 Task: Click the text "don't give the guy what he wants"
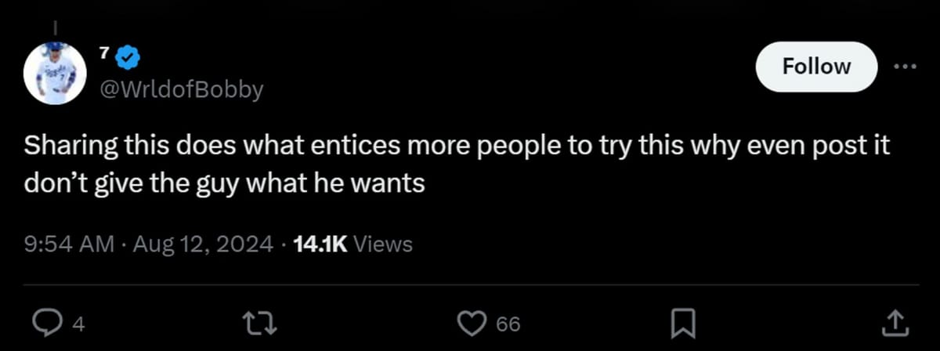[223, 183]
